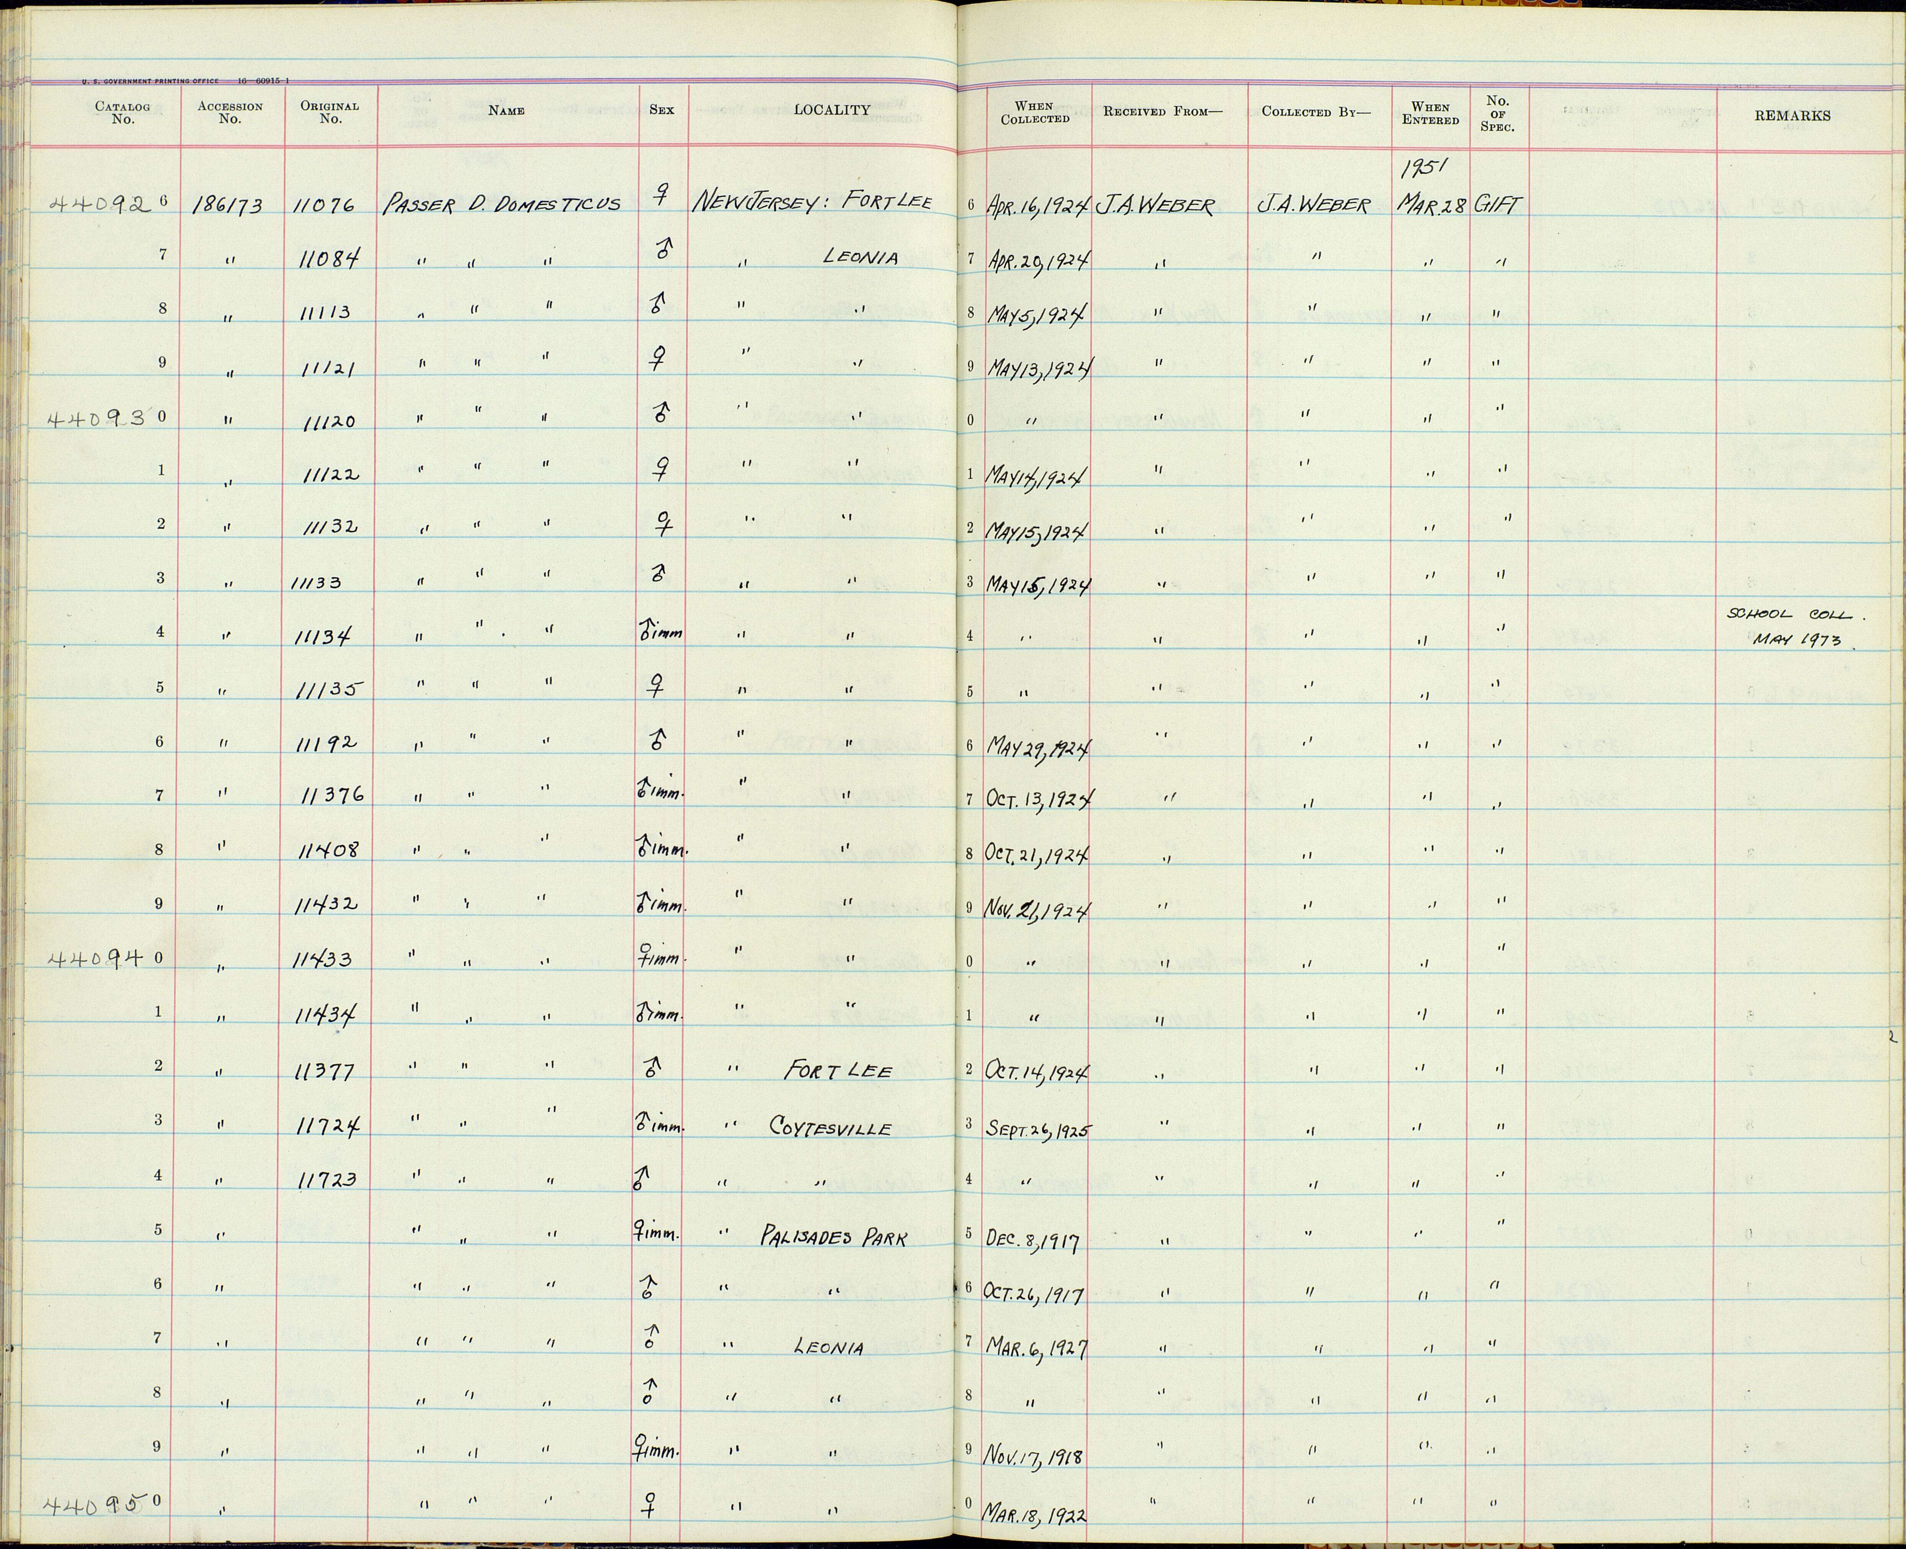The height and width of the screenshot is (1549, 1906).
Task: Select the 'Name' column header
Action: pos(507,111)
